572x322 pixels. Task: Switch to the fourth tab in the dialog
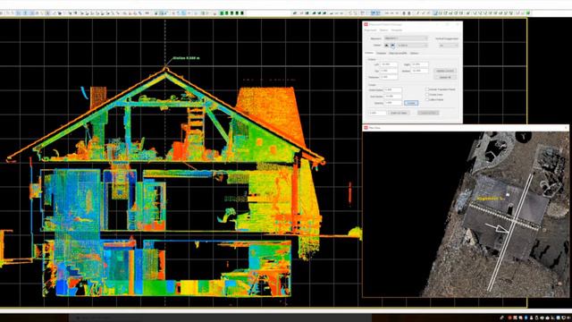pos(414,54)
